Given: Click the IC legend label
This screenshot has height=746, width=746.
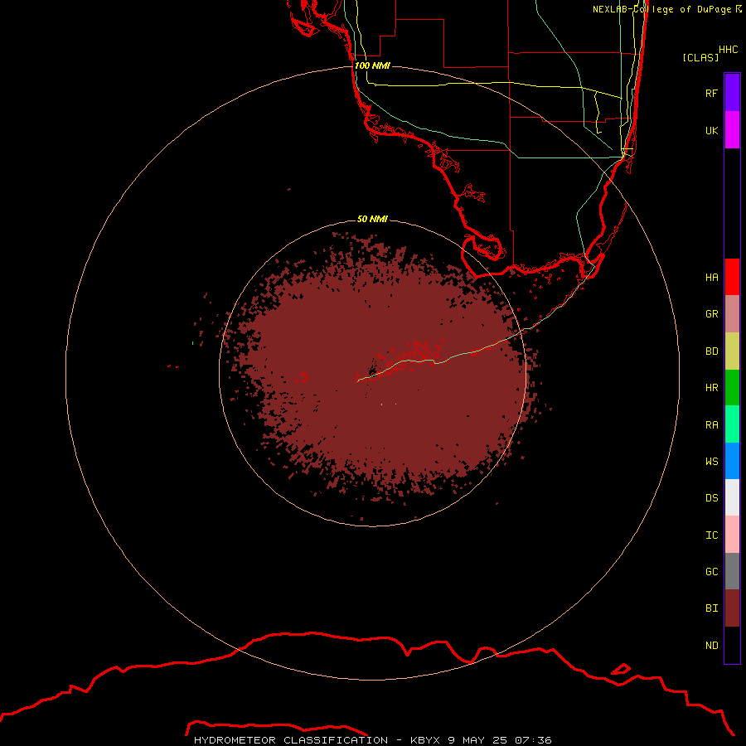Looking at the screenshot, I should point(711,535).
